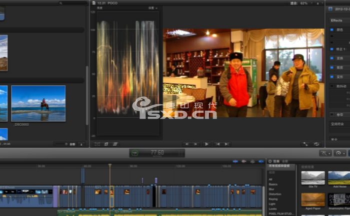Close the Effects browser with X icon

coord(270,161)
